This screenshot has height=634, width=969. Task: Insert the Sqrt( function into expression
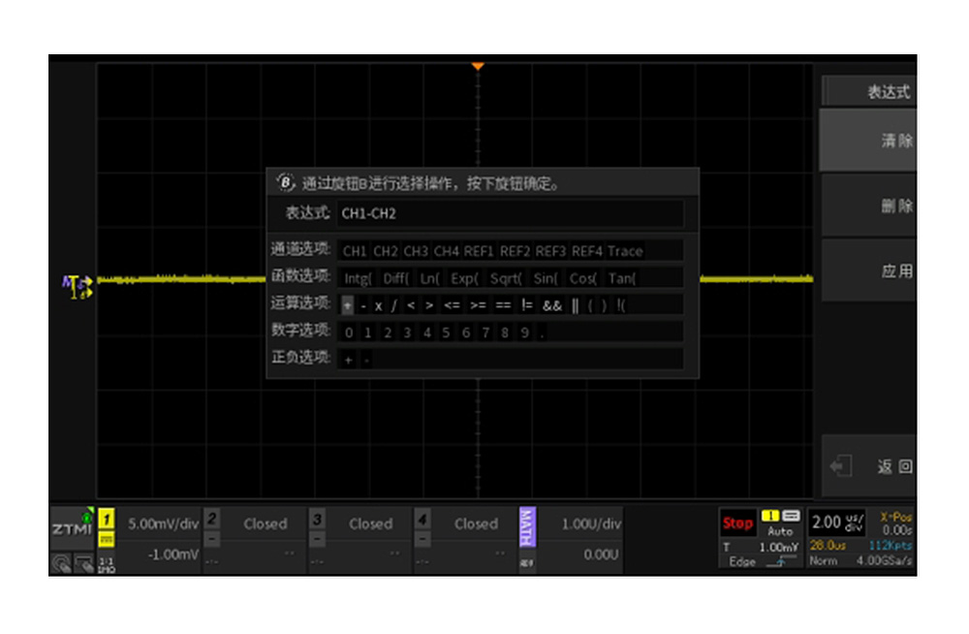[506, 278]
